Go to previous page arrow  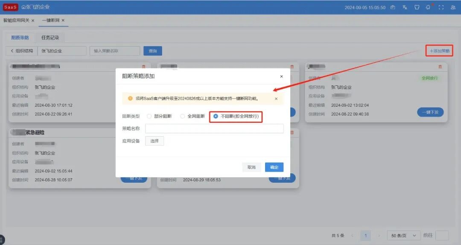tap(352, 236)
